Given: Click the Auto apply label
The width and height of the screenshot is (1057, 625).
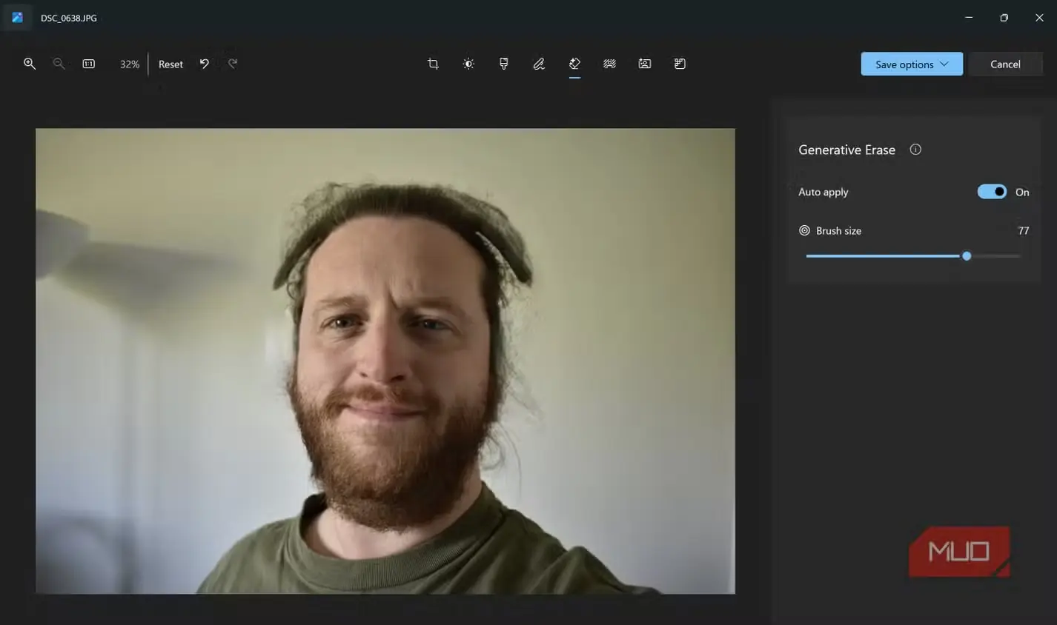Looking at the screenshot, I should tap(823, 192).
